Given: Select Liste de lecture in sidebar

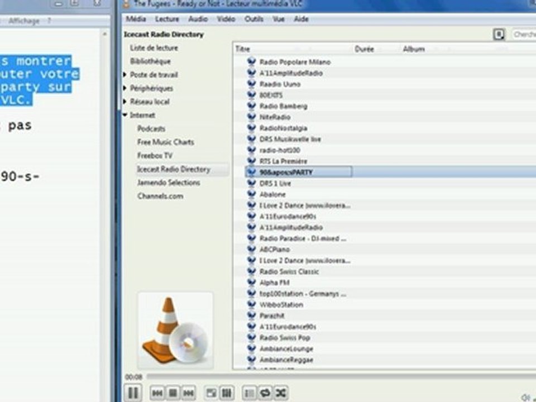Looking at the screenshot, I should 154,48.
